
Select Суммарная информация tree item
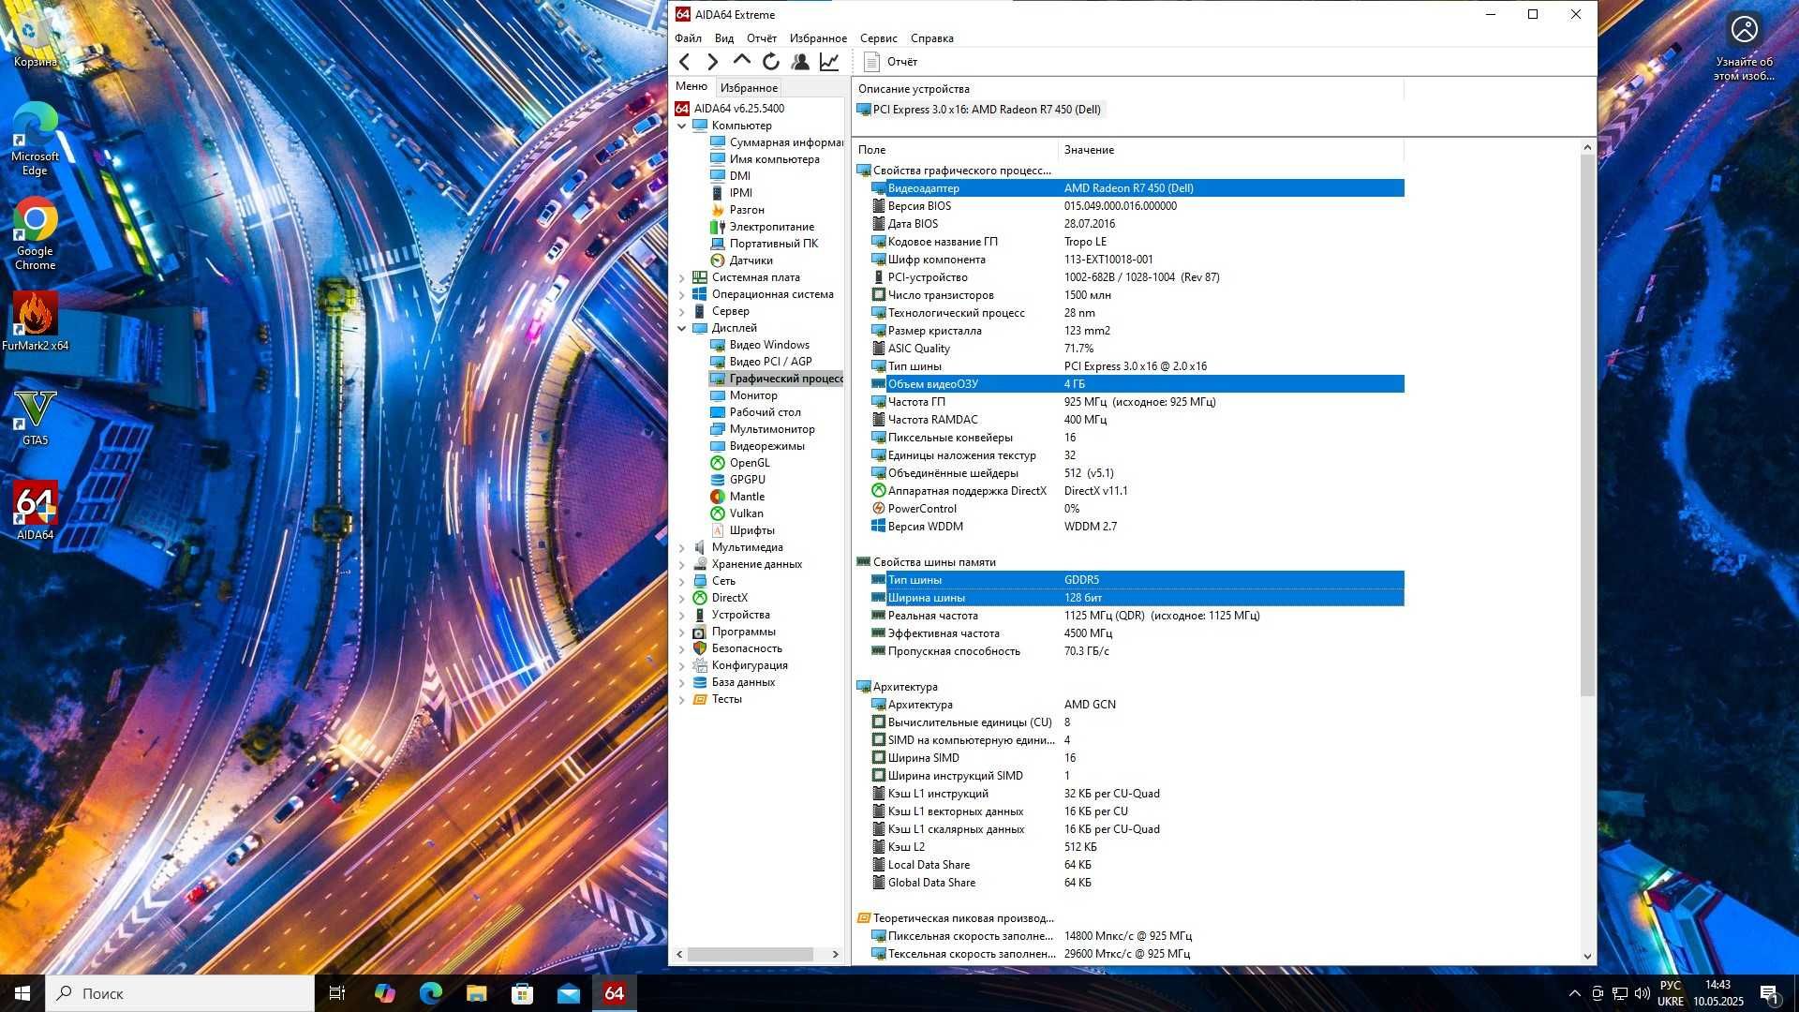tap(777, 142)
